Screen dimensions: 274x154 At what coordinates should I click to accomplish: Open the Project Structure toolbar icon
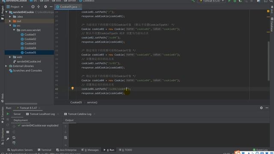click(259, 1)
